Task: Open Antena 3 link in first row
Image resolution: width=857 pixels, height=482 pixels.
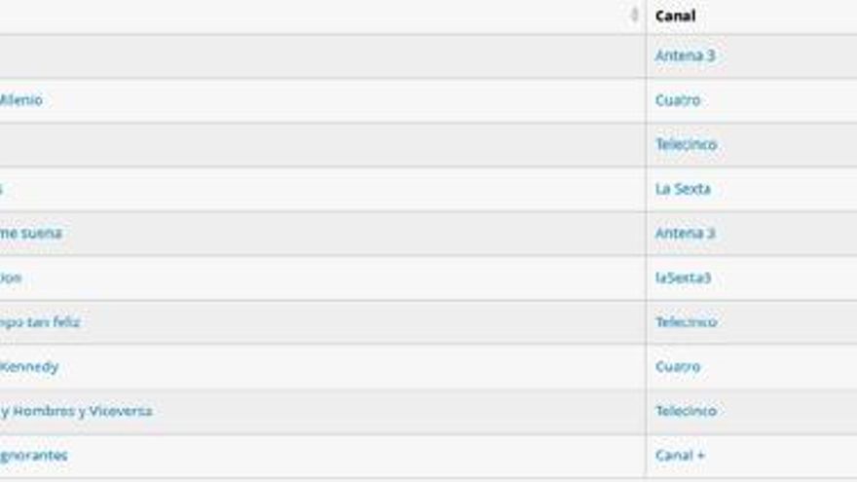Action: point(685,56)
